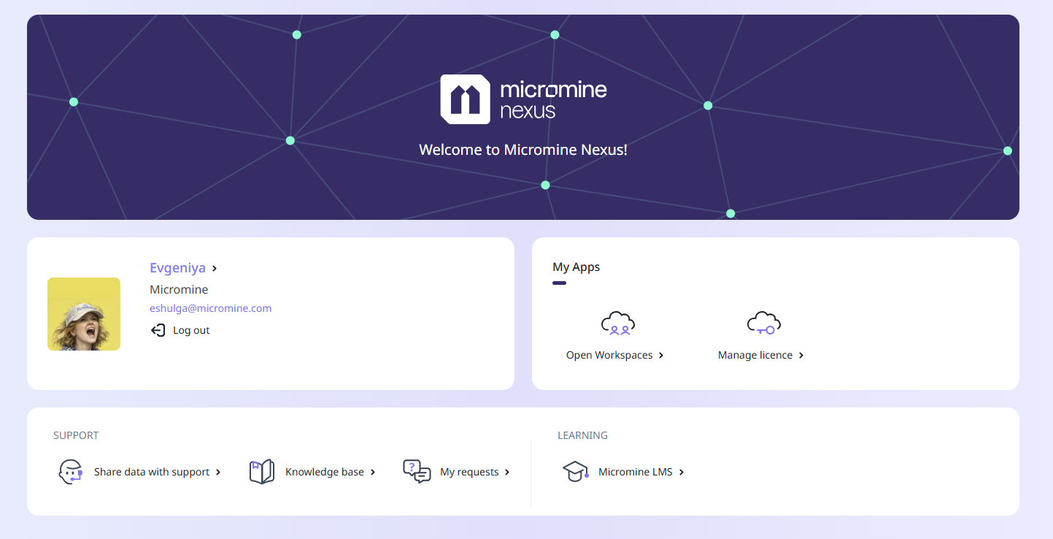
Task: Click the My requests chat bubble icon
Action: pyautogui.click(x=417, y=472)
